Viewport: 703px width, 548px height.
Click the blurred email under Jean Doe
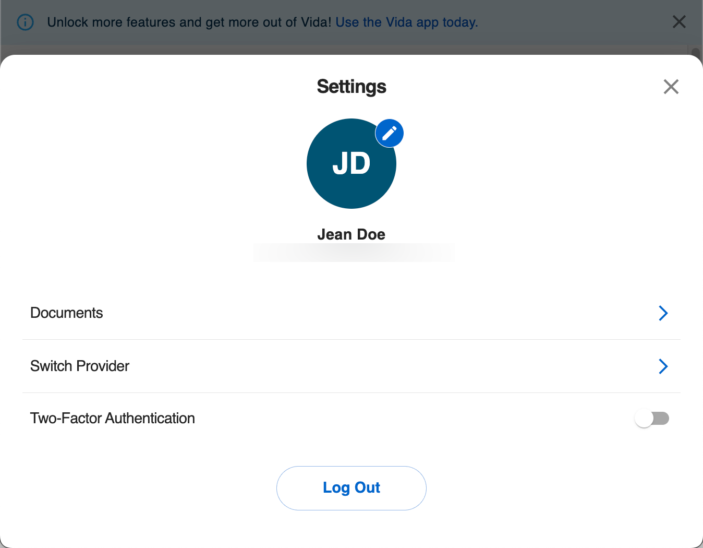coord(354,253)
